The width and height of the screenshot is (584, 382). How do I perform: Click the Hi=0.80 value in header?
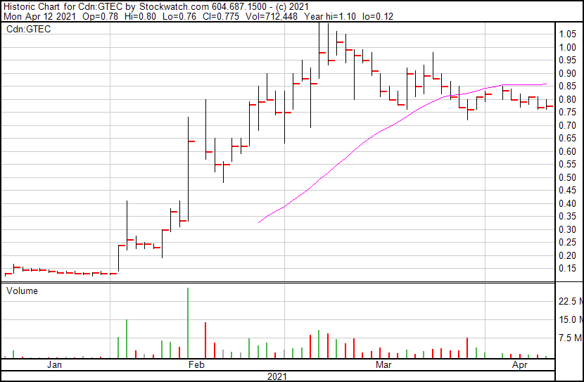click(x=141, y=16)
